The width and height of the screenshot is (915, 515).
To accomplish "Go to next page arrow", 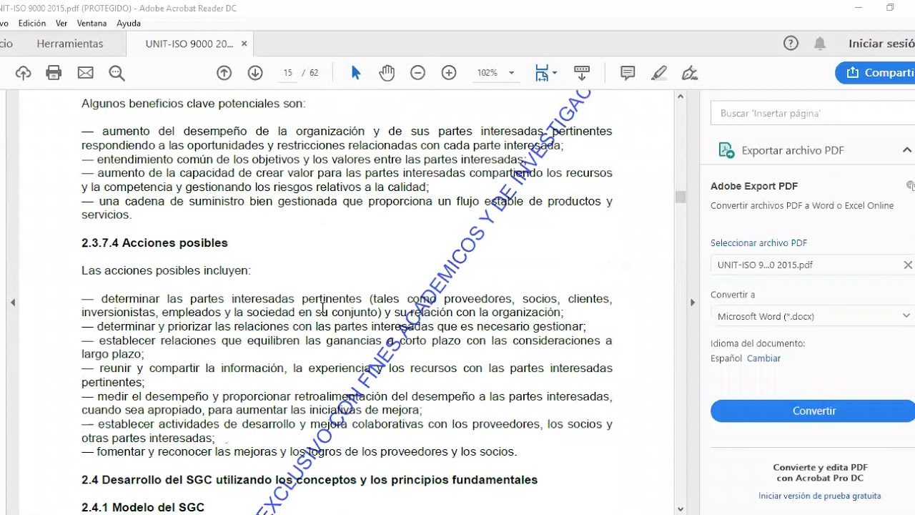I will pyautogui.click(x=255, y=73).
